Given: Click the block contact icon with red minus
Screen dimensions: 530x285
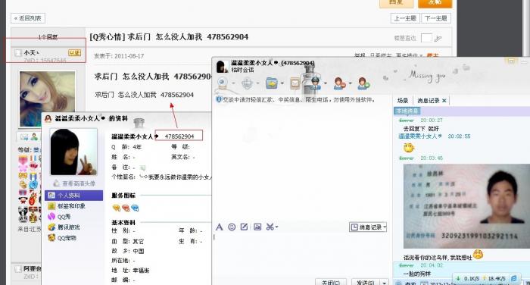Looking at the screenshot, I should pyautogui.click(x=339, y=83).
